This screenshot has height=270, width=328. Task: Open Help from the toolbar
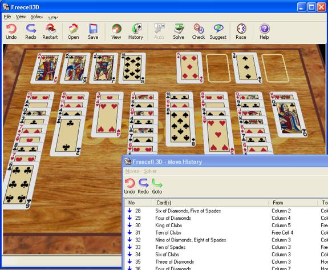pyautogui.click(x=264, y=31)
